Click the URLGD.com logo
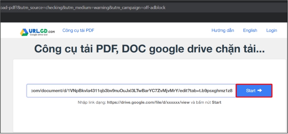The height and width of the screenshot is (134, 288). tap(37, 32)
